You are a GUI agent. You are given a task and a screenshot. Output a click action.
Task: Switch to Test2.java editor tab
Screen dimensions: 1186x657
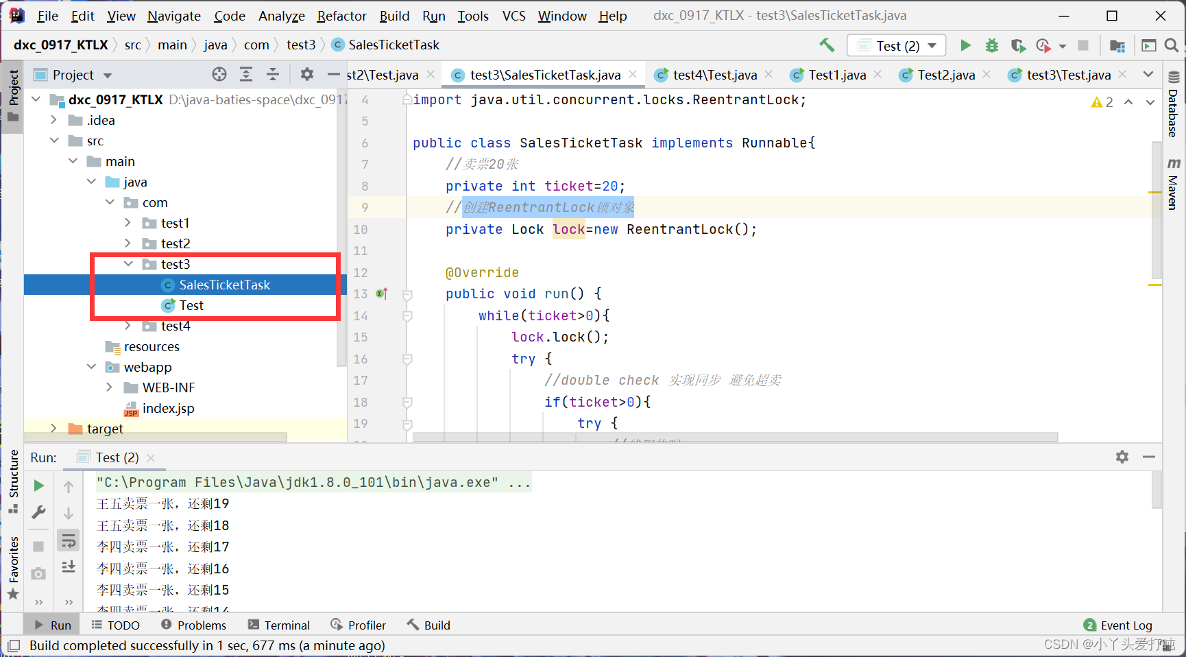(945, 75)
